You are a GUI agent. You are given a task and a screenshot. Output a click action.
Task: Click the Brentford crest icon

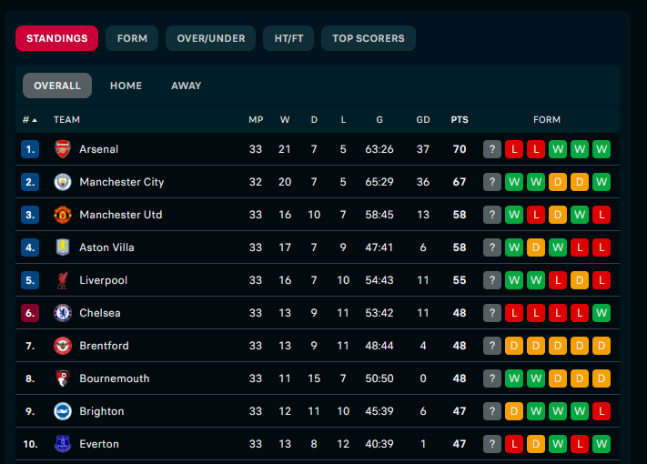[63, 346]
